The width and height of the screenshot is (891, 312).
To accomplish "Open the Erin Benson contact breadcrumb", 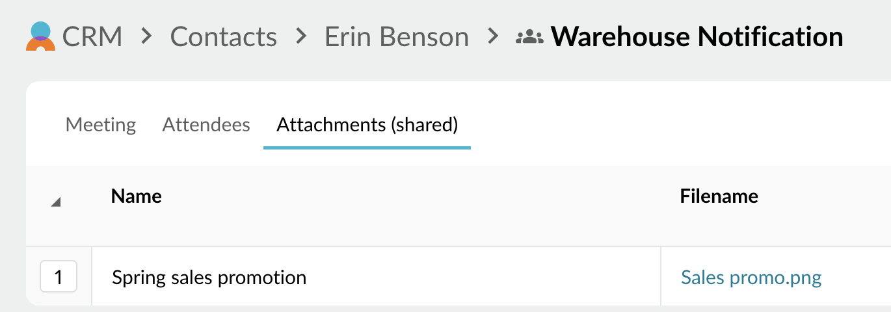I will tap(397, 36).
